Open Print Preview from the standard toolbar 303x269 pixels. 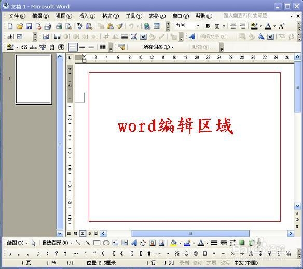pyautogui.click(x=68, y=26)
